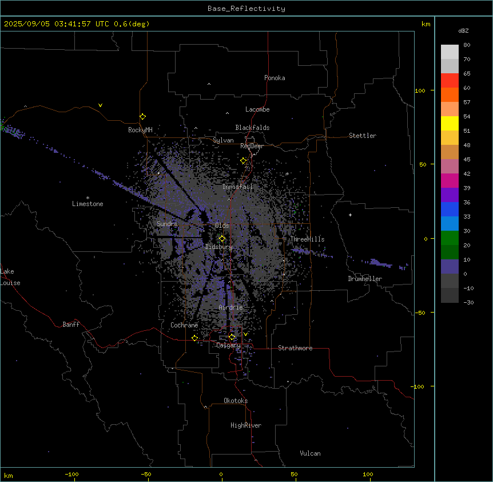
Task: Select the Sundre city label
Action: tap(167, 224)
